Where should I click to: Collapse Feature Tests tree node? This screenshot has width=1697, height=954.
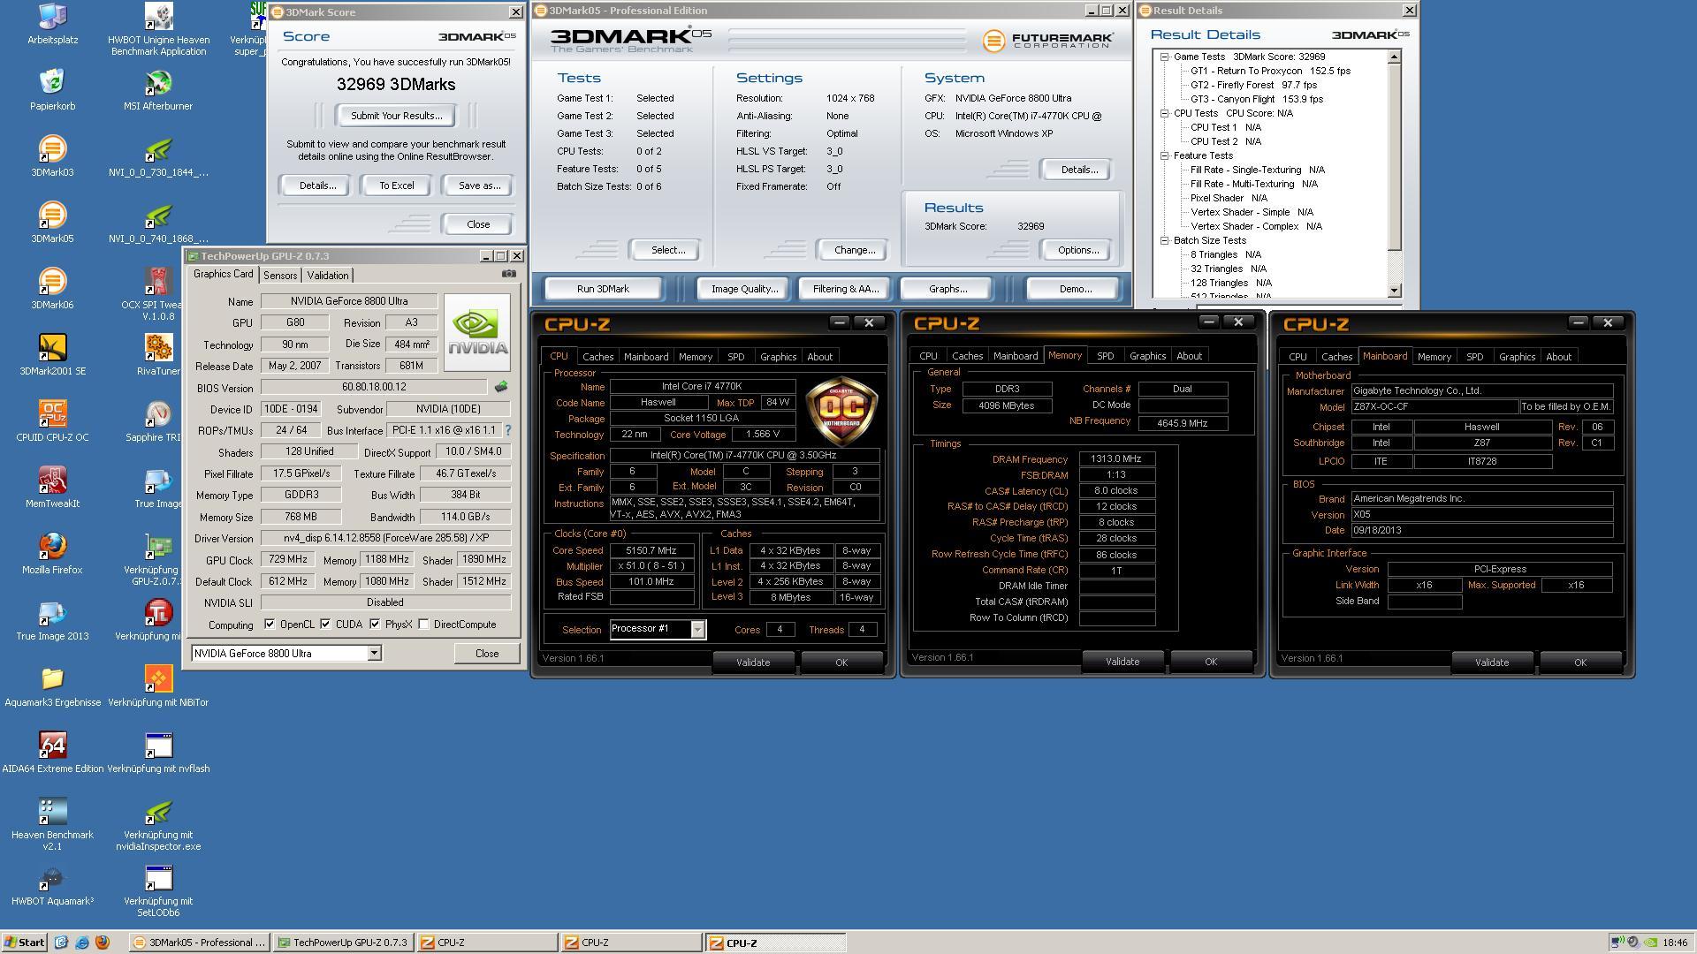[1165, 155]
